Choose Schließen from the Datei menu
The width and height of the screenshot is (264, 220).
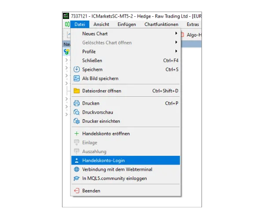(92, 60)
